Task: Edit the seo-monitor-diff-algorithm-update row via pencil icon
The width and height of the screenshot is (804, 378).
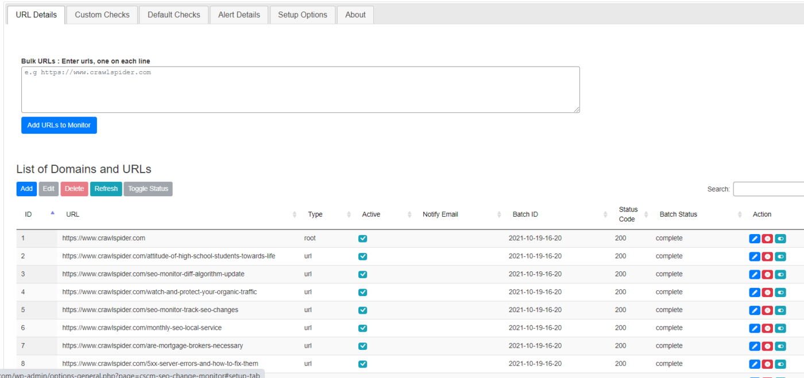Action: pyautogui.click(x=755, y=274)
